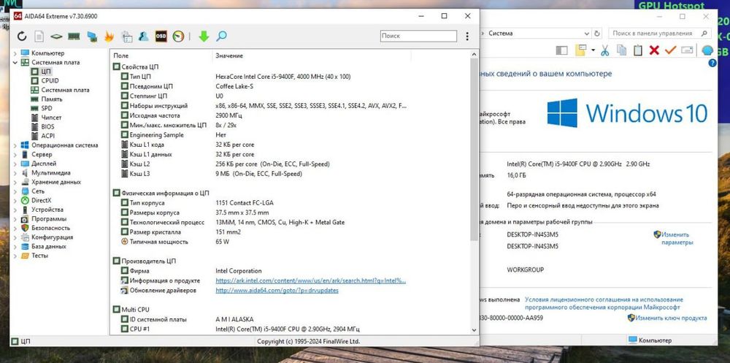Click the refresh button beside the Система address bar
This screenshot has width=730, height=363.
[598, 34]
